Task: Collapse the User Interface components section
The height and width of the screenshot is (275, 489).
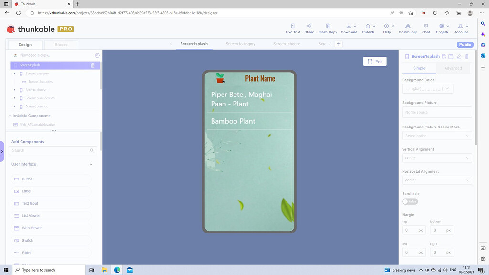Action: pos(91,164)
